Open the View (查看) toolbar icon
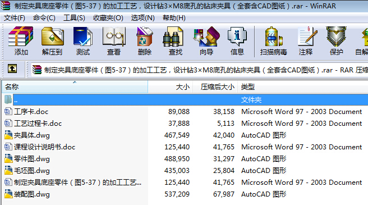The height and width of the screenshot is (205, 368). pyautogui.click(x=114, y=37)
